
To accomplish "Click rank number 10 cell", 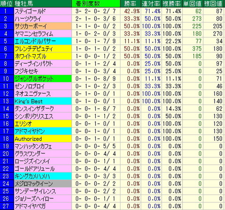I will pos(7,79).
